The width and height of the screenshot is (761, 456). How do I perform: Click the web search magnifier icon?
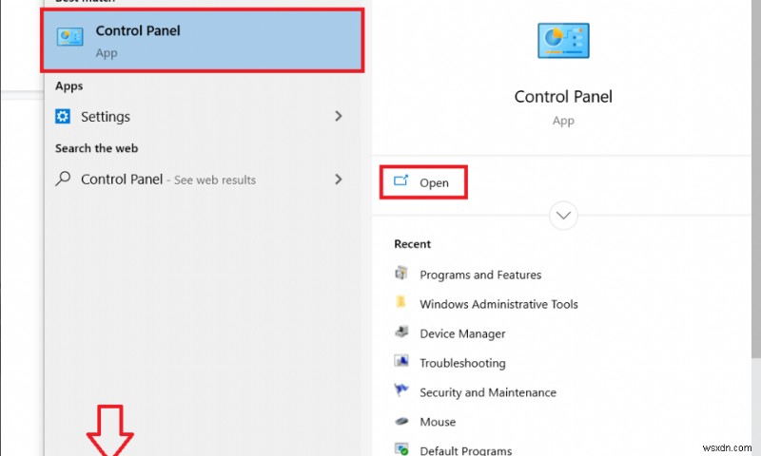63,179
